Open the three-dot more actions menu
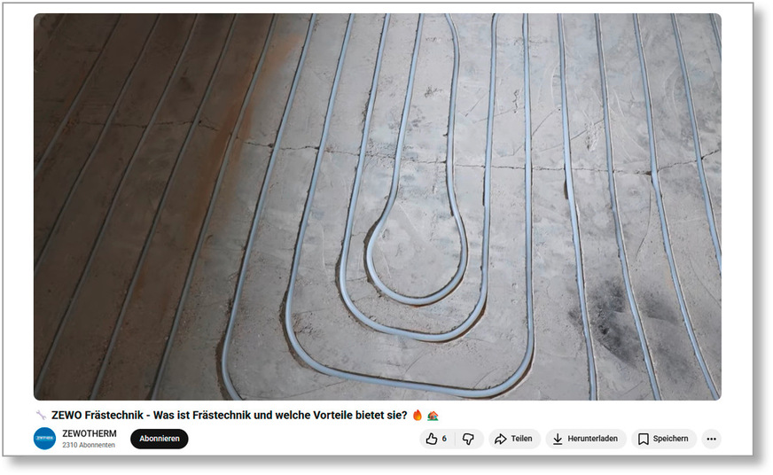This screenshot has width=773, height=475. click(x=711, y=439)
